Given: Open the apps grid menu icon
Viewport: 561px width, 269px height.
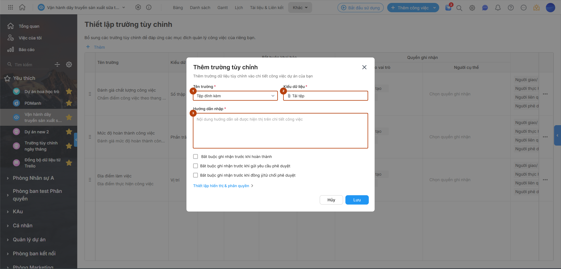Looking at the screenshot, I should [x=11, y=7].
